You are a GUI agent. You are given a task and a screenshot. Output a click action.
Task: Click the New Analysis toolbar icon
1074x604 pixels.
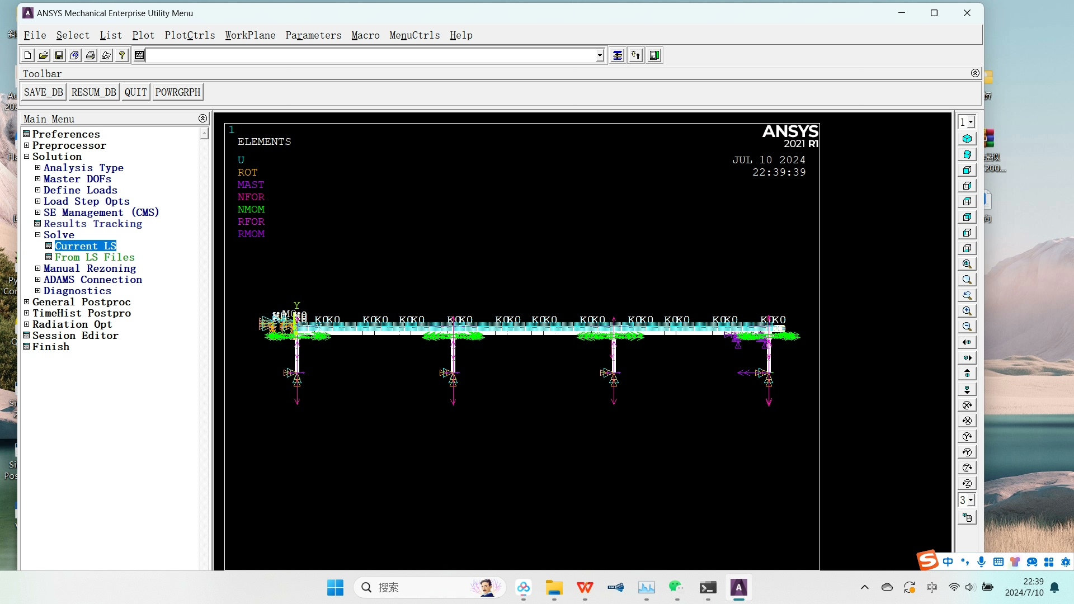(27, 55)
